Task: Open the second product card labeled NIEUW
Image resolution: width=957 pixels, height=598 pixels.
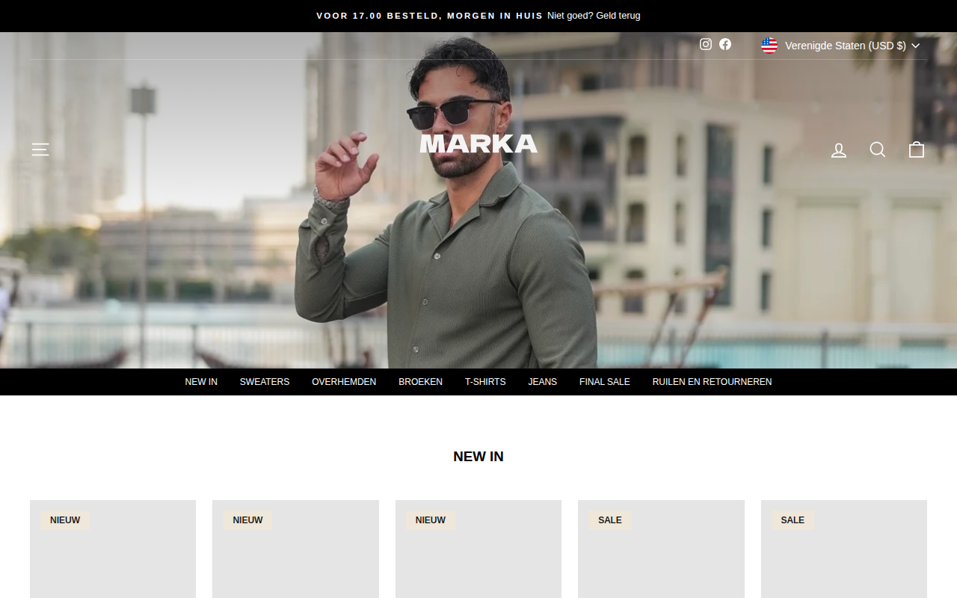Action: [x=295, y=549]
